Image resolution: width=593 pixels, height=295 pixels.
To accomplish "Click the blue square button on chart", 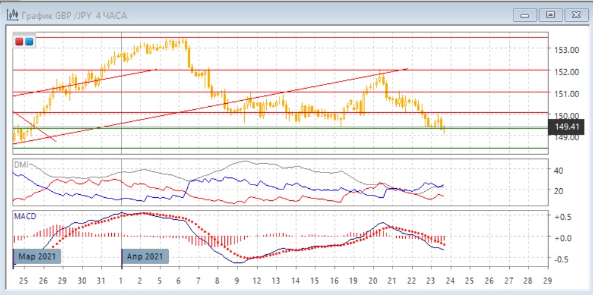I will (x=29, y=42).
